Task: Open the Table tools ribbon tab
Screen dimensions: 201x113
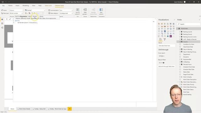Action: coord(48,6)
